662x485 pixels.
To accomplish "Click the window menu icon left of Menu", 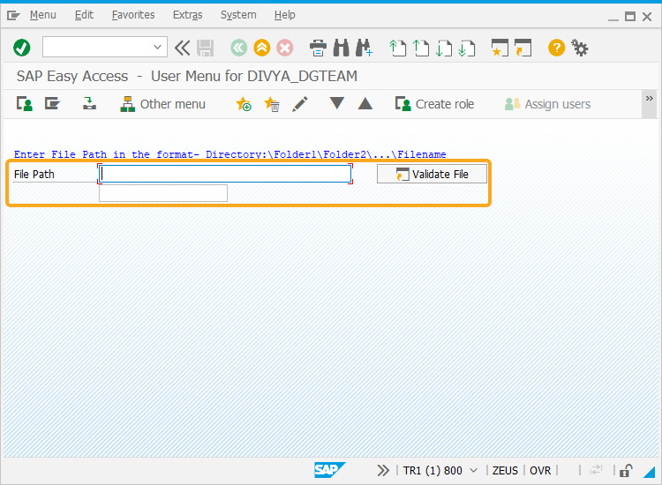I will pyautogui.click(x=13, y=16).
